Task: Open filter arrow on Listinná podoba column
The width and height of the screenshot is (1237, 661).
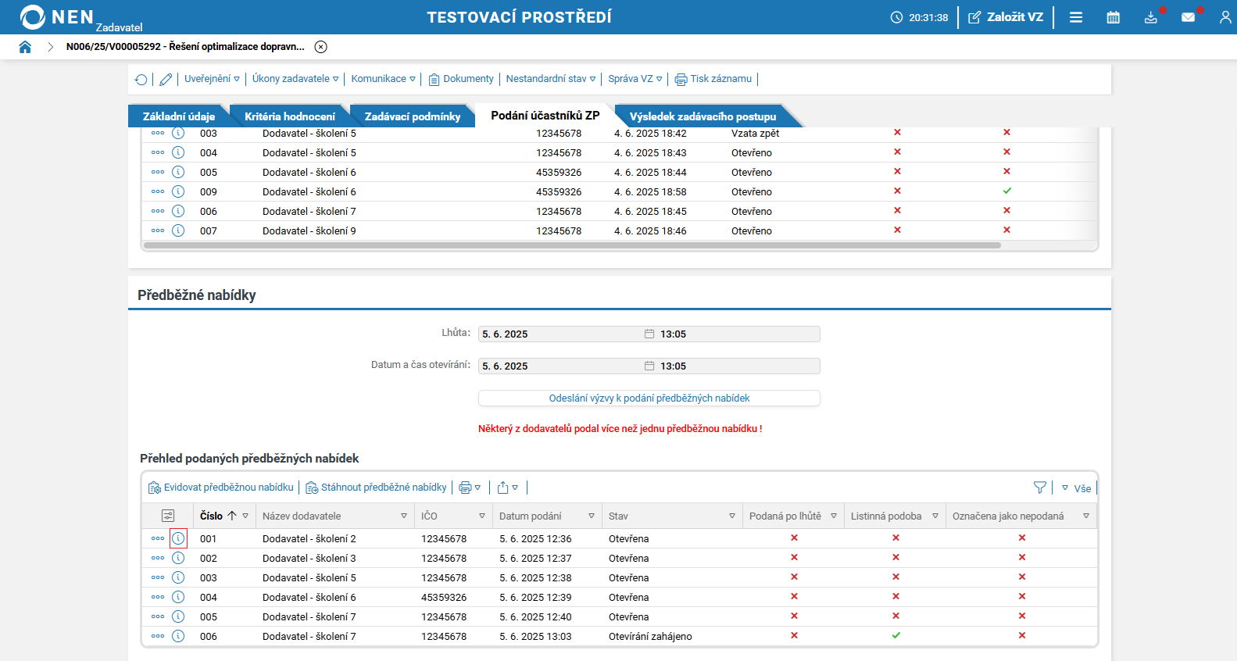Action: [x=935, y=516]
